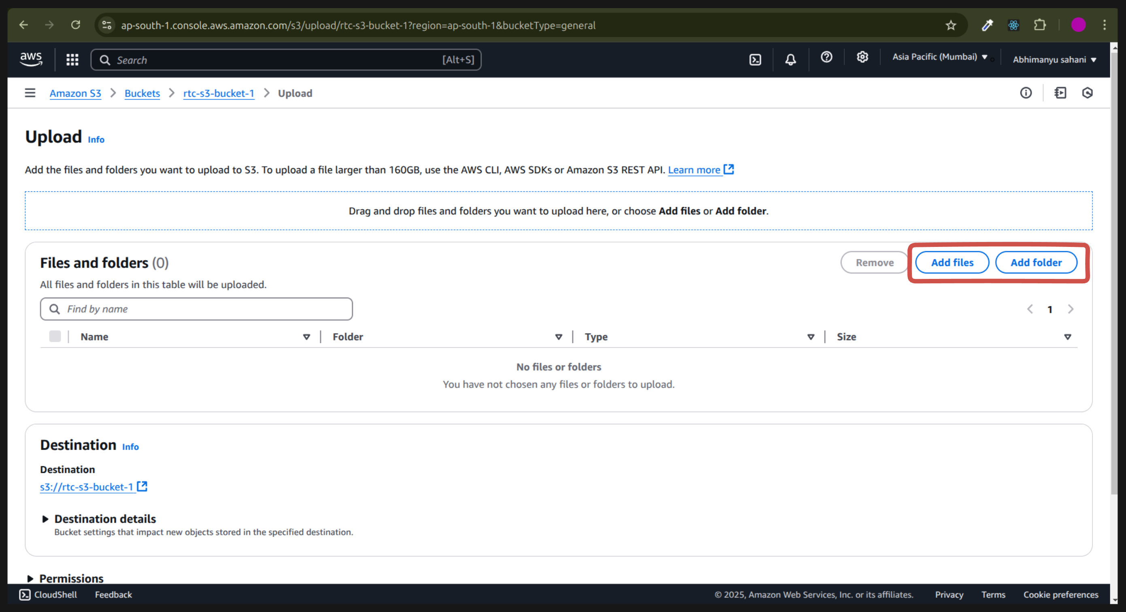Viewport: 1126px width, 612px height.
Task: Open AWS settings gear
Action: point(862,57)
